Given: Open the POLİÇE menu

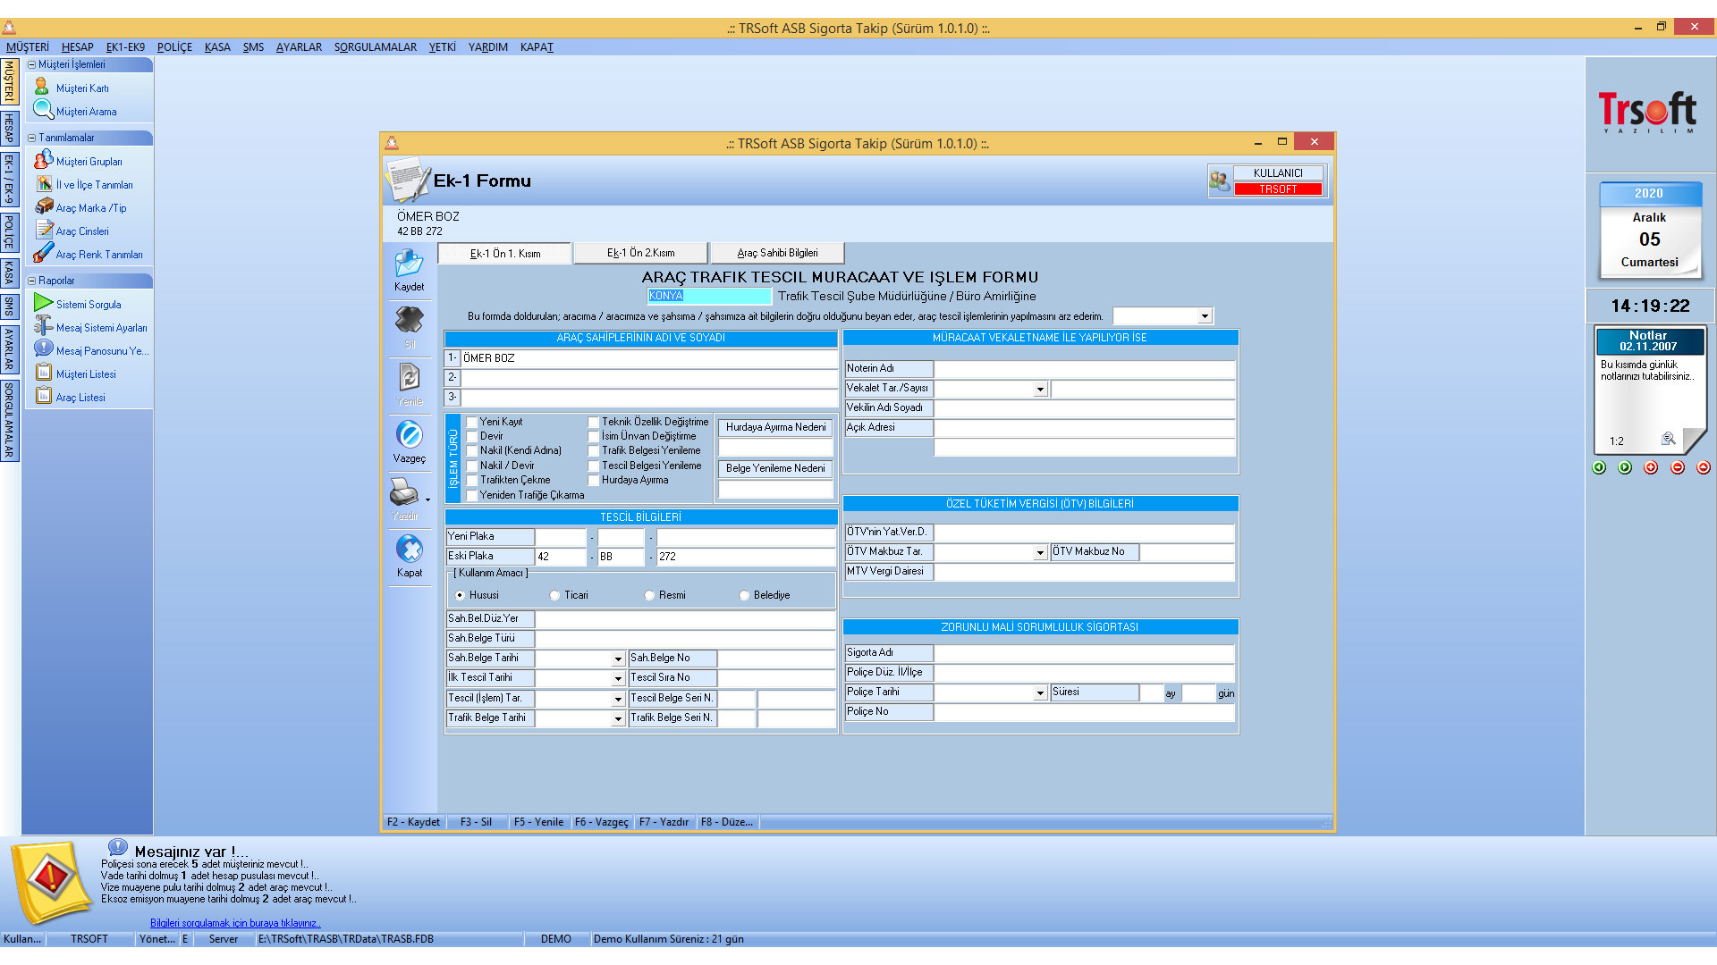Looking at the screenshot, I should [x=174, y=47].
